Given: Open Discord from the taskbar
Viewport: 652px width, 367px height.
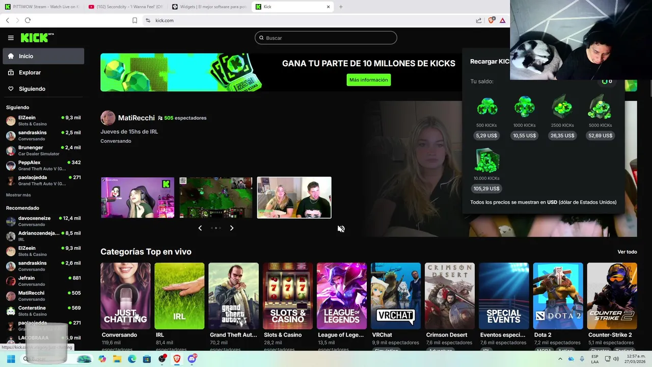Looking at the screenshot, I should click(192, 359).
